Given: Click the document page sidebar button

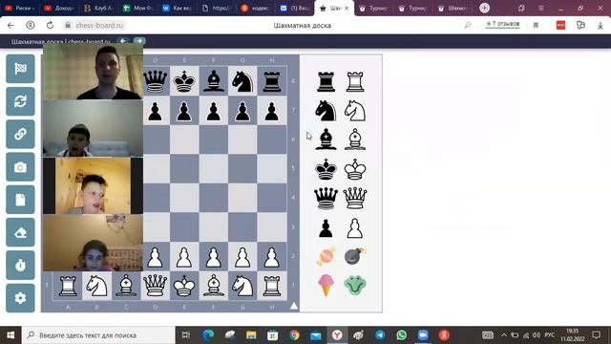Looking at the screenshot, I should (20, 200).
